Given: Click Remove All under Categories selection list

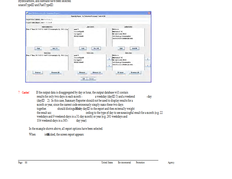Looking at the screenshot, I should tap(97, 72).
